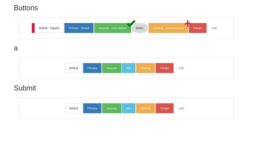The image size is (253, 142).
Task: Open the Link in the Submit section
Action: coord(181,108)
